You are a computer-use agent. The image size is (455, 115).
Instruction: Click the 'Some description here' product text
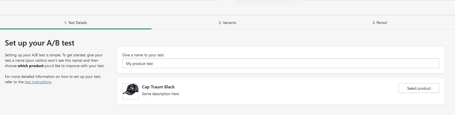coord(160,94)
